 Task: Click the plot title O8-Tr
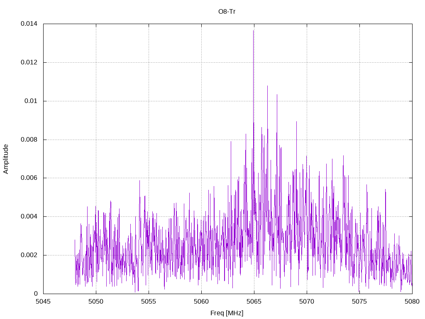[227, 12]
